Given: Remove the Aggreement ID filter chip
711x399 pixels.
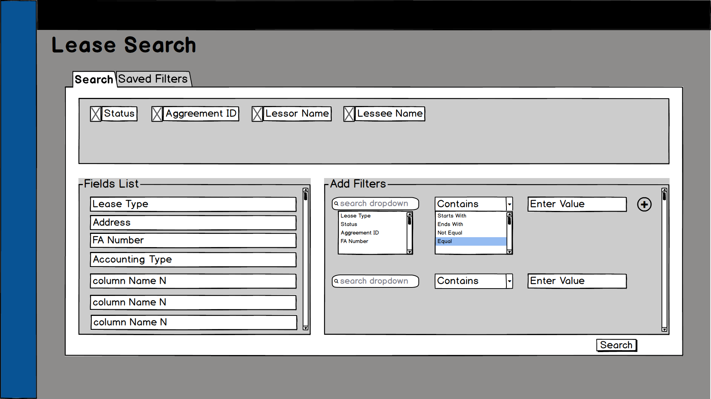Looking at the screenshot, I should 157,114.
